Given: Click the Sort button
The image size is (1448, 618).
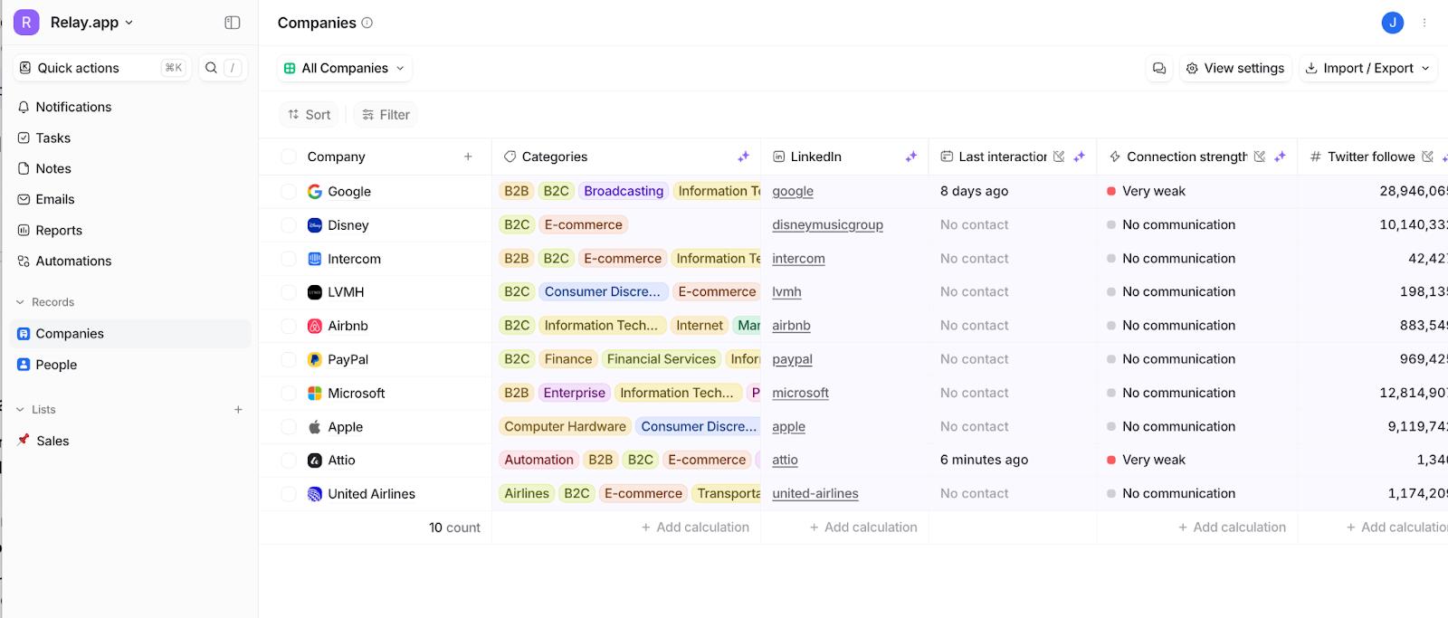Looking at the screenshot, I should [x=310, y=115].
